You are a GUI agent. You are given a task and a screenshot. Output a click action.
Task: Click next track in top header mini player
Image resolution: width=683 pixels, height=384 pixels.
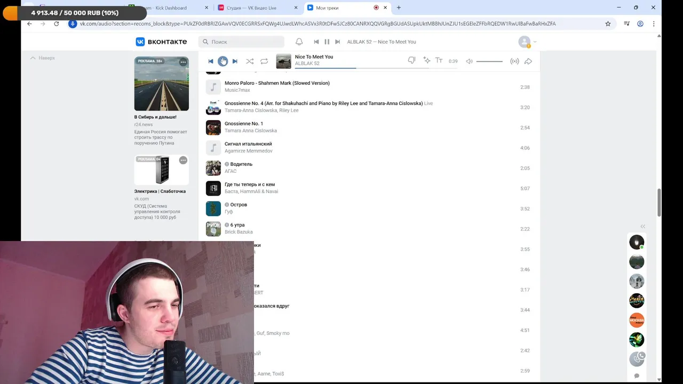pos(337,42)
